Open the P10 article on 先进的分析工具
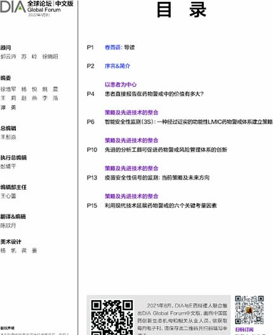Image resolution: width=273 pixels, height=335 pixels. point(166,150)
